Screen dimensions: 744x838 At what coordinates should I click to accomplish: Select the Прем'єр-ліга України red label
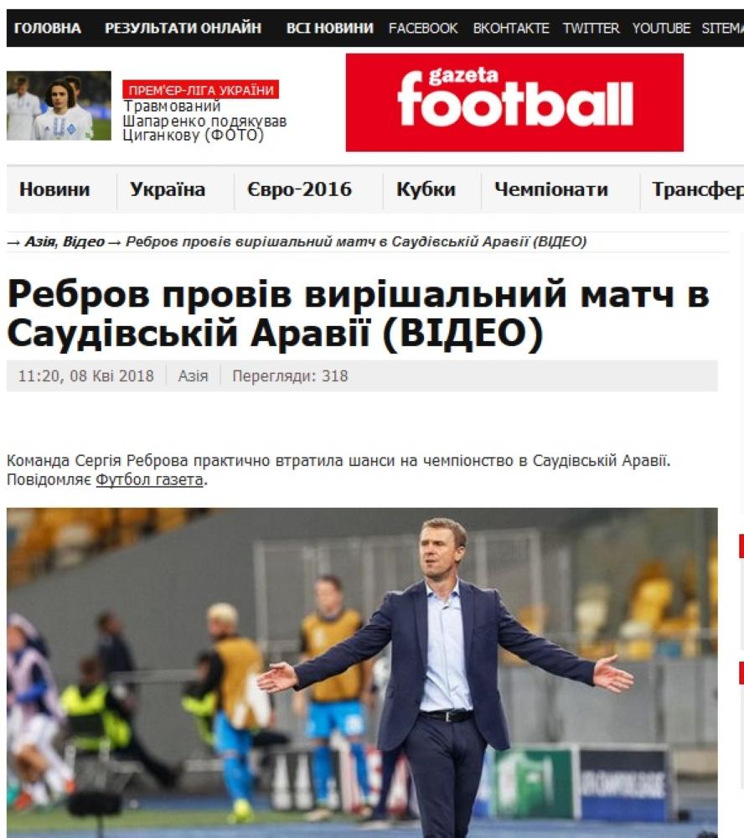[200, 90]
